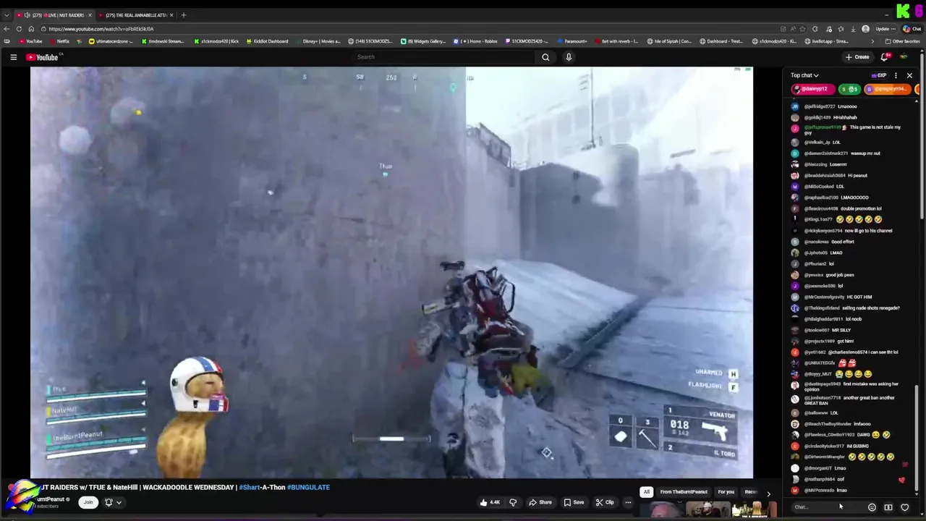This screenshot has height=521, width=926.
Task: Open the YouTube guide hamburger menu
Action: pos(13,57)
